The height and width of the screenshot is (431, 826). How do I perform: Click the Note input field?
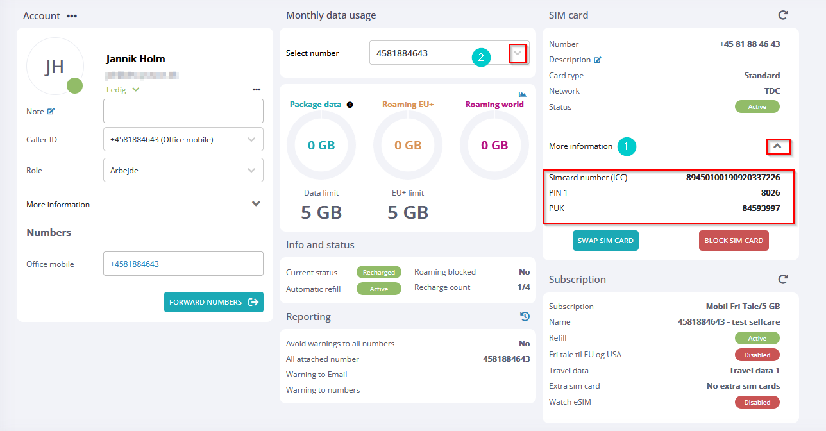183,111
